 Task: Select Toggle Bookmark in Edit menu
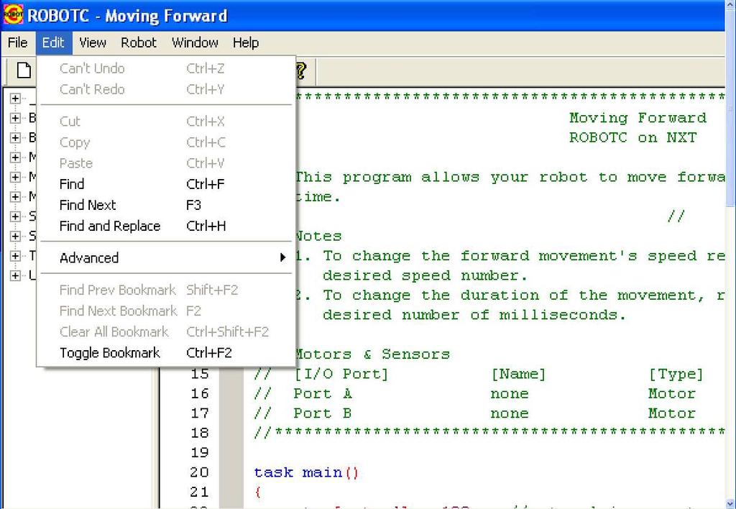[166, 353]
